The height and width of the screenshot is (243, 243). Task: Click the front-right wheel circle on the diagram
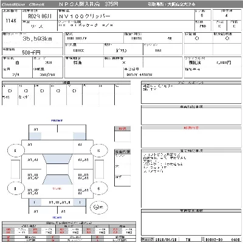tap(98, 151)
